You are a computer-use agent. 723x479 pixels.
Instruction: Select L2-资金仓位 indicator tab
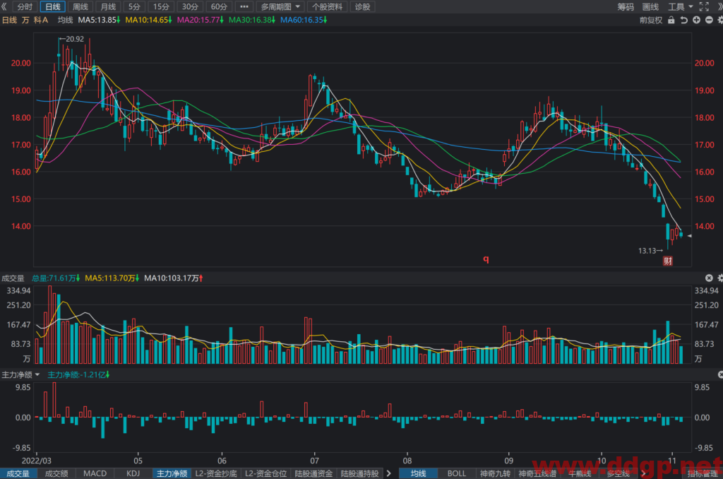(x=266, y=473)
